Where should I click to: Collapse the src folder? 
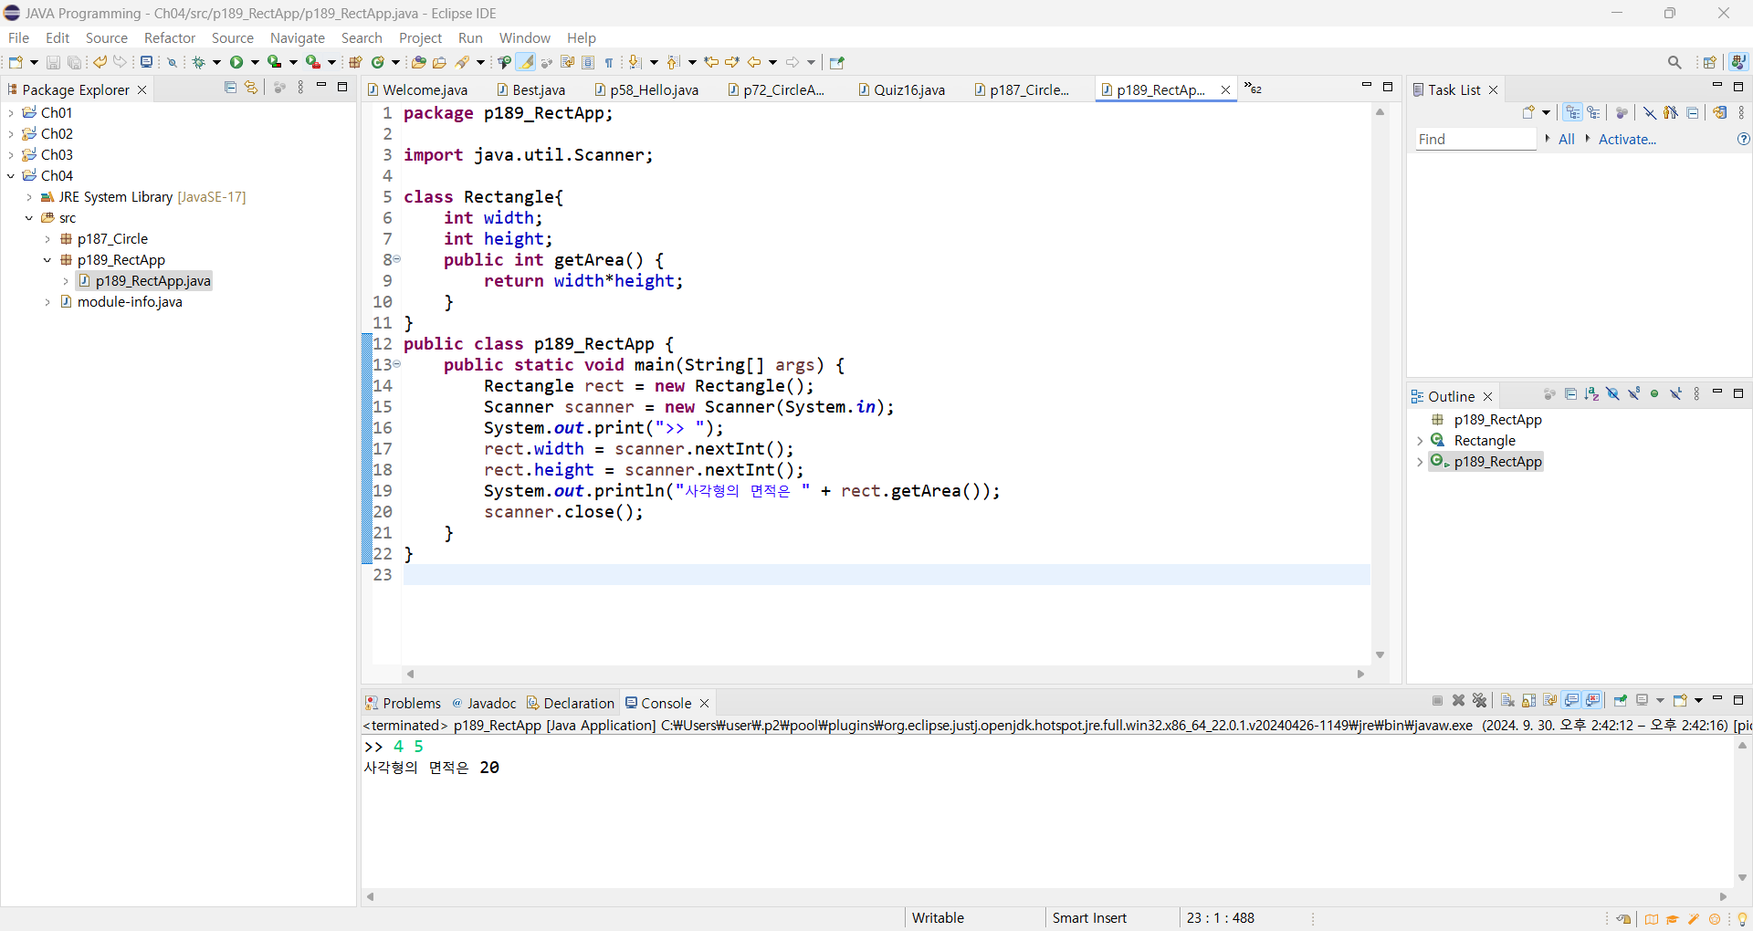point(29,217)
